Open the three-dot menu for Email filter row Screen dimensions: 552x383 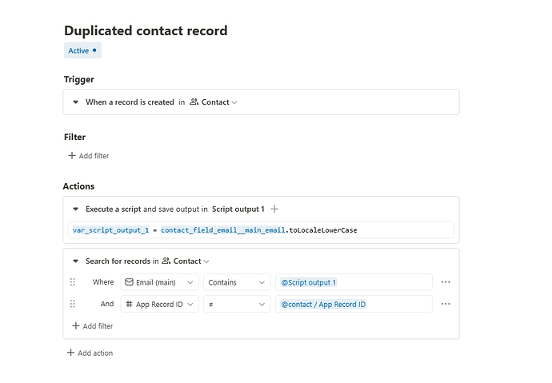446,282
